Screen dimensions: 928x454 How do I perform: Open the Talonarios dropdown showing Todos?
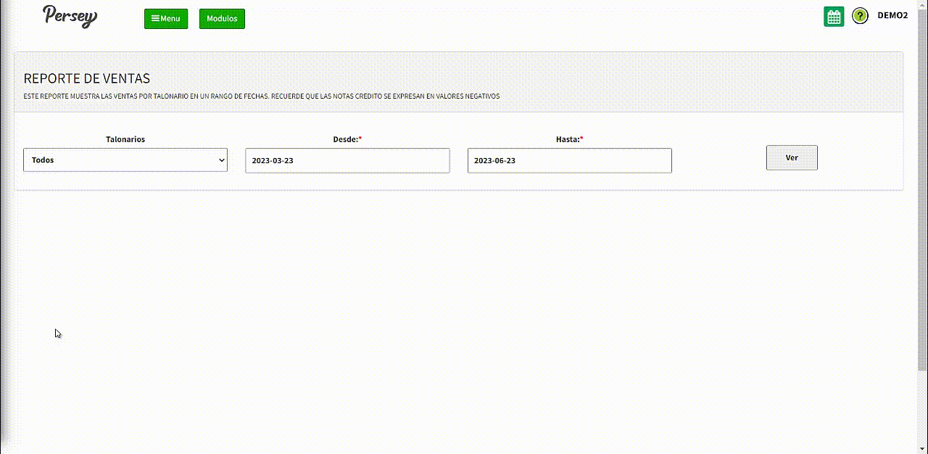point(125,160)
